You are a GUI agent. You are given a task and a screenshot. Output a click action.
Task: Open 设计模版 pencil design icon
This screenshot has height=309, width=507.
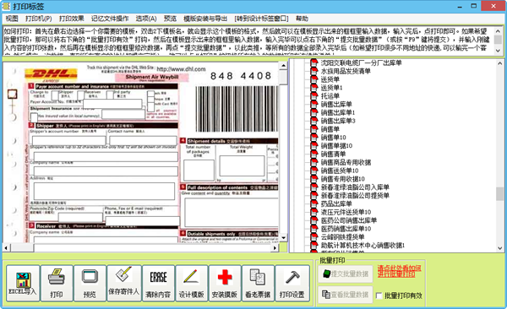[x=192, y=284]
